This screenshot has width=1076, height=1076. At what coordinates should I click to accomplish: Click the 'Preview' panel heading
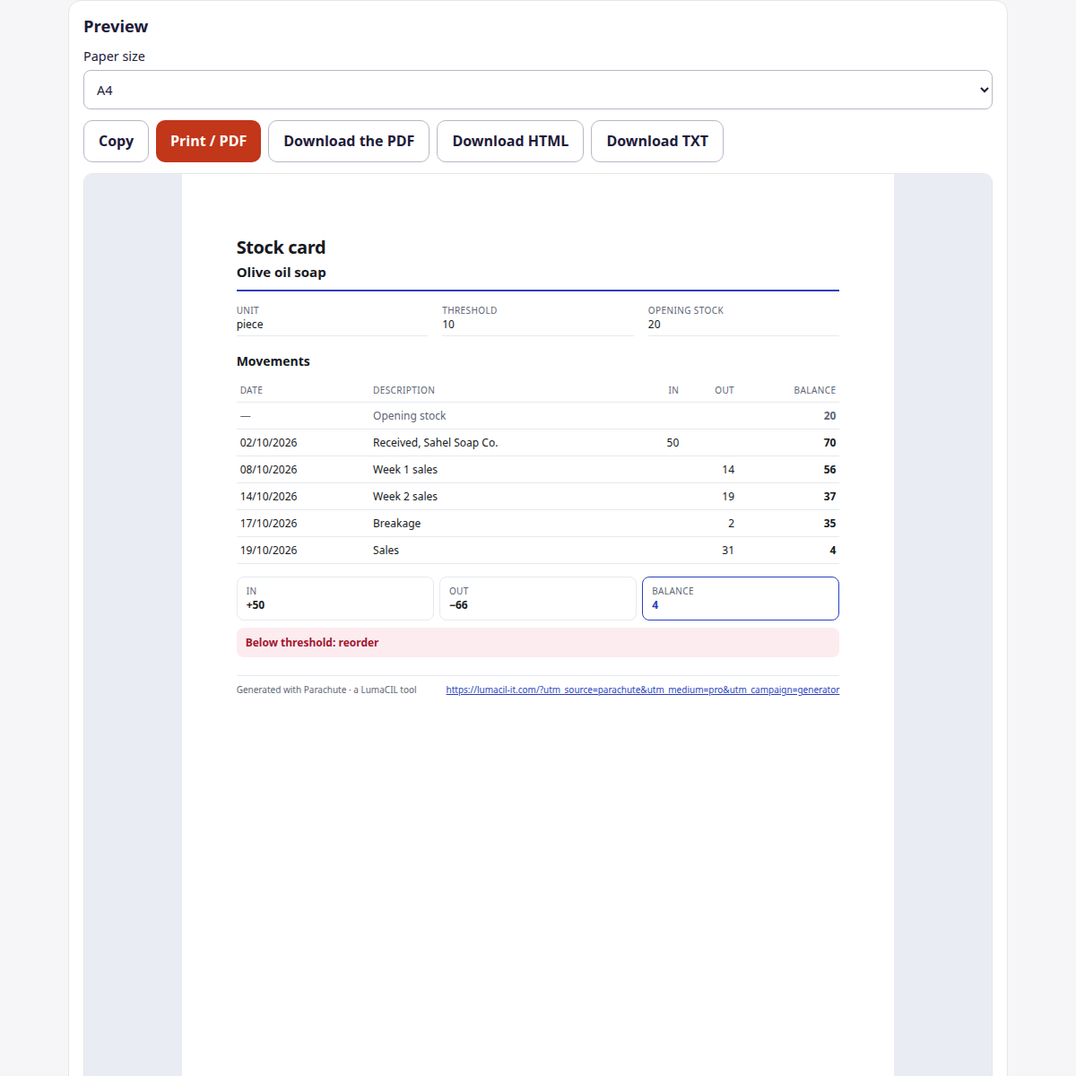[116, 27]
